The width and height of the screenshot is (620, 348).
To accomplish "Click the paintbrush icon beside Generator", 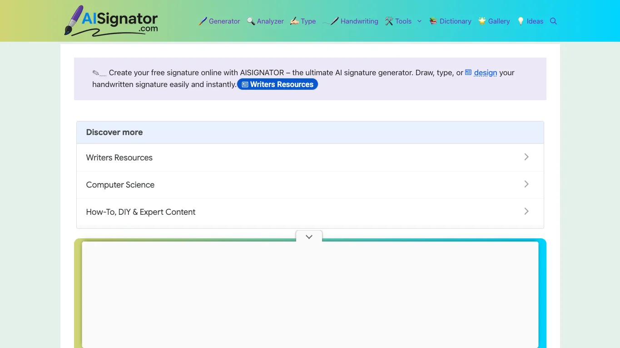I will [x=203, y=21].
